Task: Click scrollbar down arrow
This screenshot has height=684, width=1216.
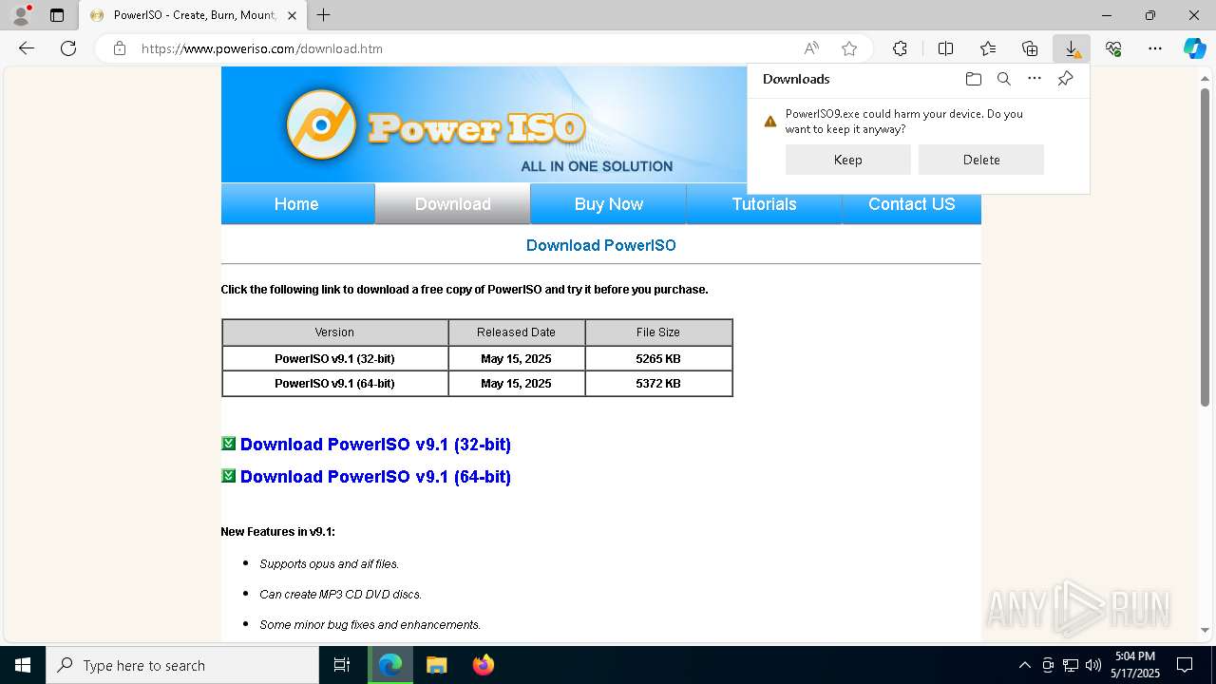Action: click(1206, 630)
